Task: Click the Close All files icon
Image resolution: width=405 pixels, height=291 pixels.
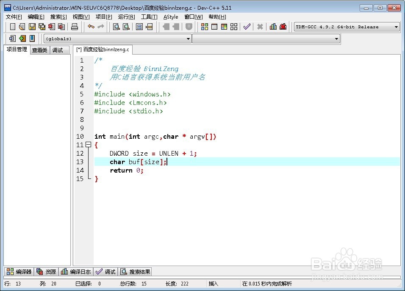Action: (61, 27)
